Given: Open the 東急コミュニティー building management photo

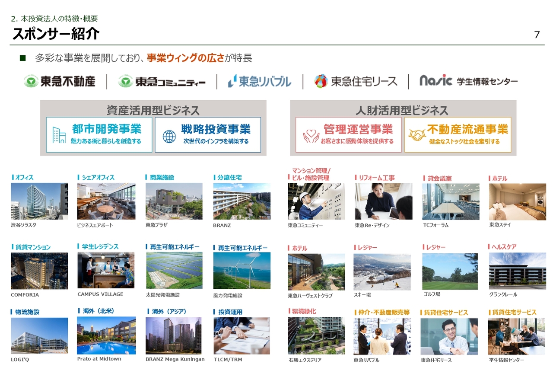Looking at the screenshot, I should tap(317, 201).
